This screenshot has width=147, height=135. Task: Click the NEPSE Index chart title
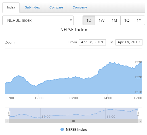click(x=74, y=30)
